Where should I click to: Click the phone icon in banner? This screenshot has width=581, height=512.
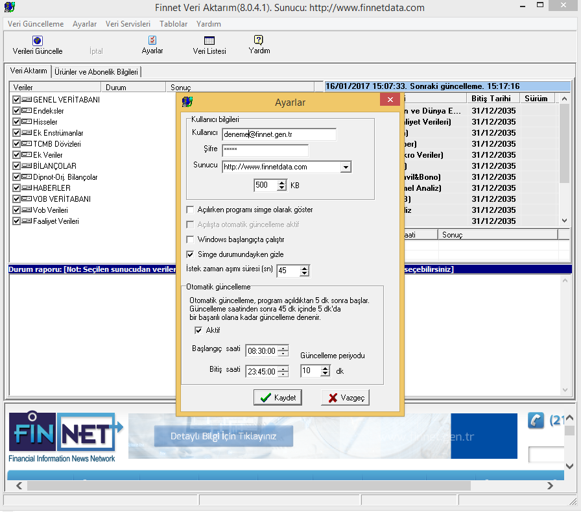coord(536,421)
